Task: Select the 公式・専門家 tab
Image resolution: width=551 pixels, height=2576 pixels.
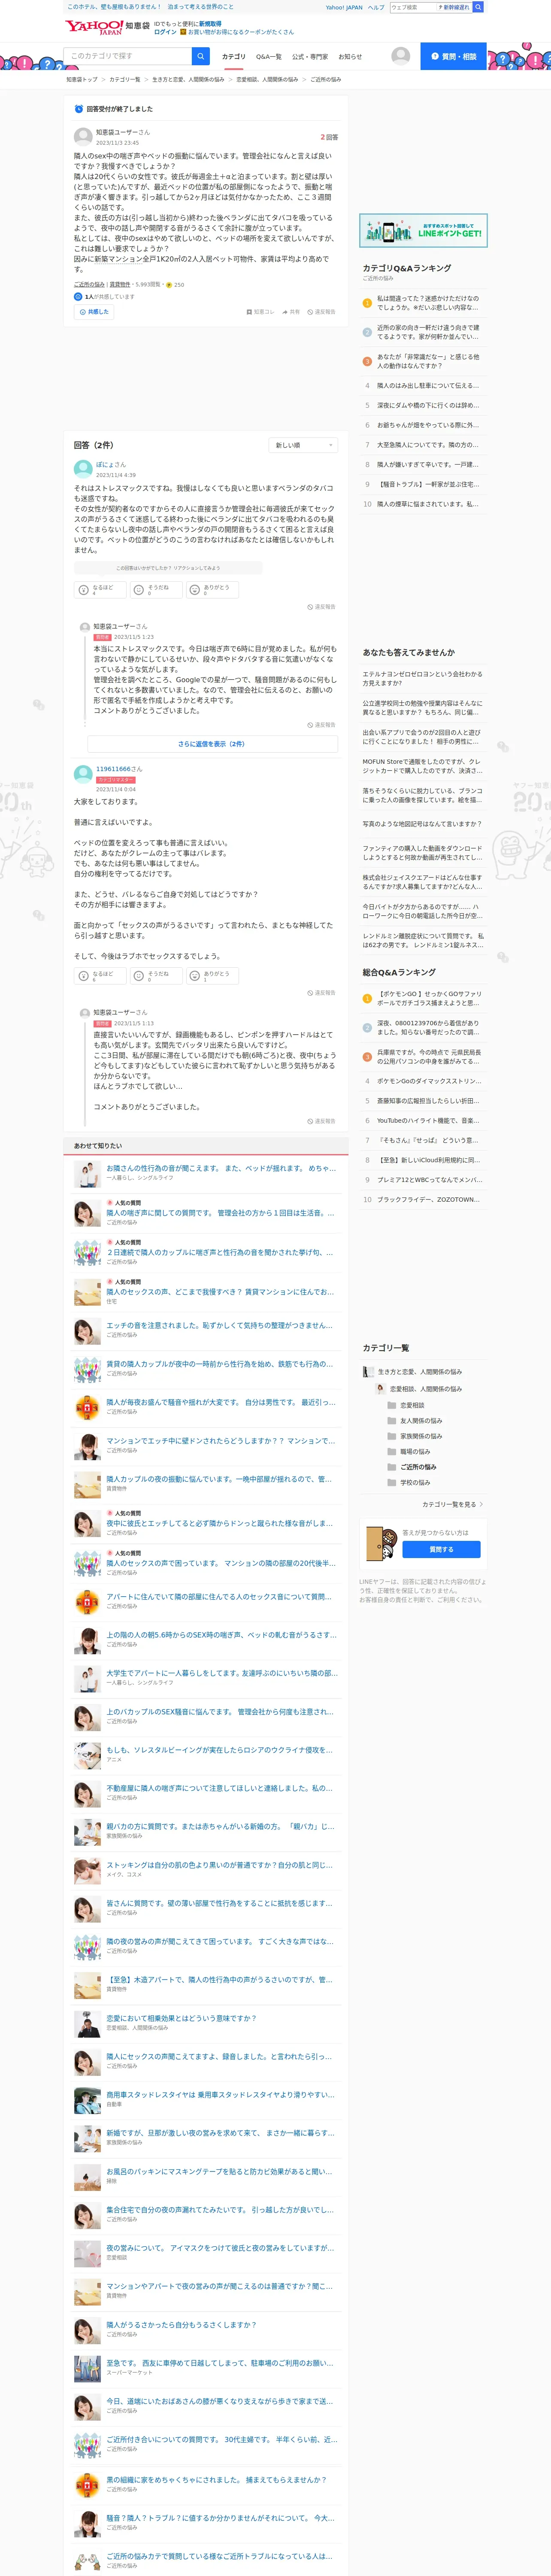Action: (310, 57)
